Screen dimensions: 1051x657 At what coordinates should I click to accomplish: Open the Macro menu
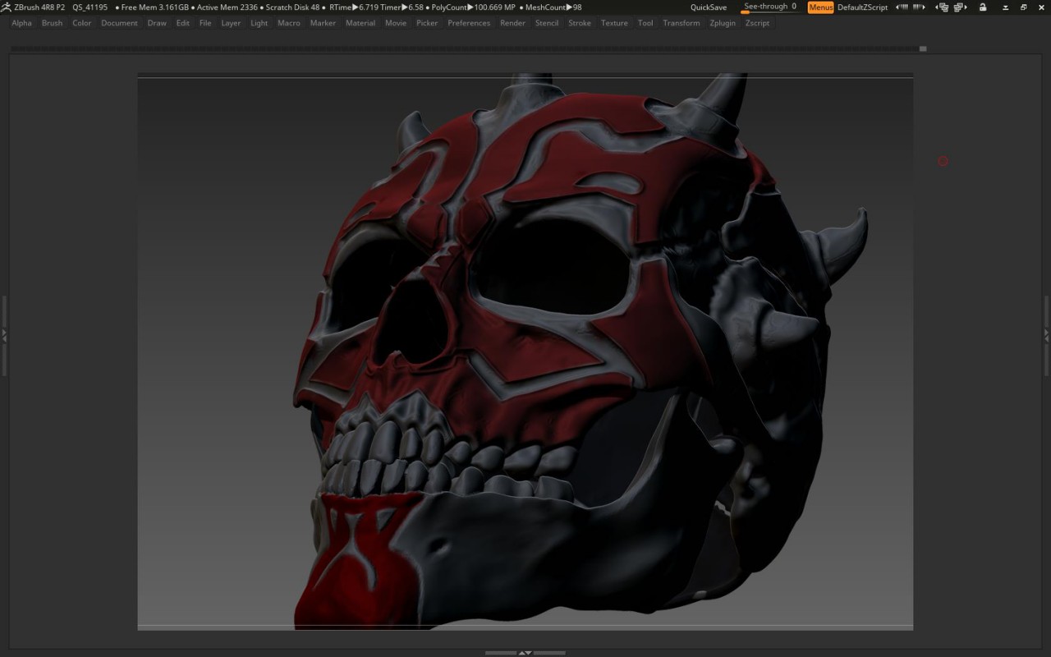(x=289, y=23)
